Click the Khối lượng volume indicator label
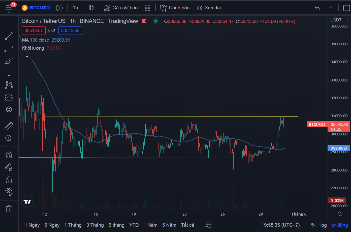The height and width of the screenshot is (232, 351). [x=33, y=48]
